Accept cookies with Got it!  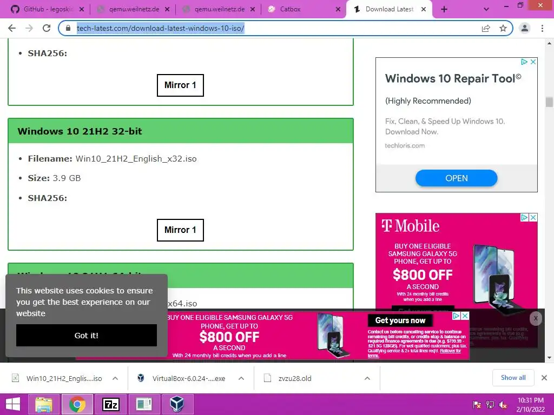tap(87, 335)
